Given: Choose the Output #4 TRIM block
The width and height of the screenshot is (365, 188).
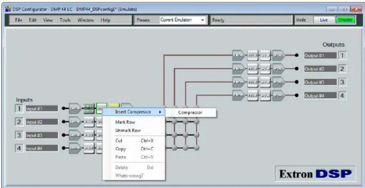Looking at the screenshot, I should click(239, 95).
